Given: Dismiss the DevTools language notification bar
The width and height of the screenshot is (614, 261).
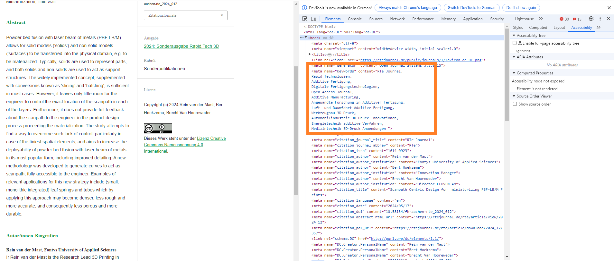Looking at the screenshot, I should click(x=609, y=8).
